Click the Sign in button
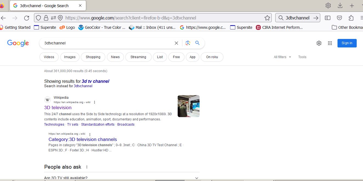Viewport: 363px width, 181px height. 347,43
